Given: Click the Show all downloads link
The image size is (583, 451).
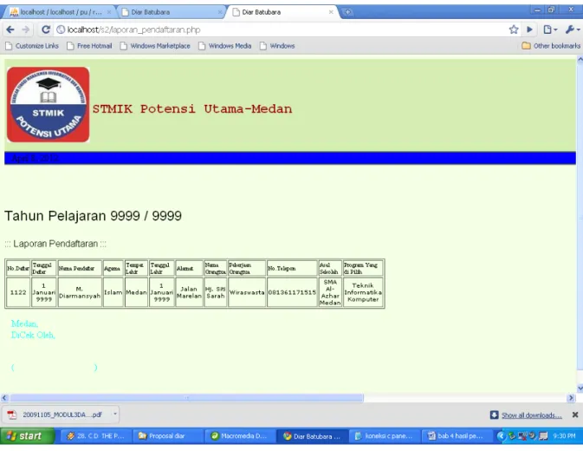Looking at the screenshot, I should click(531, 415).
